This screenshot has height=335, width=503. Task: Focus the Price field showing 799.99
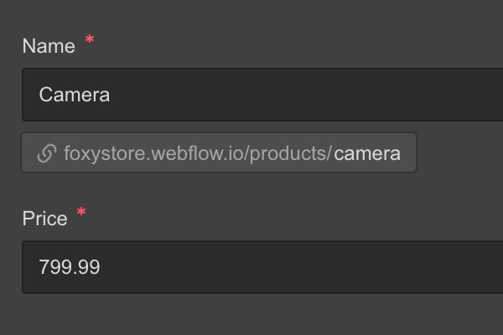[262, 267]
